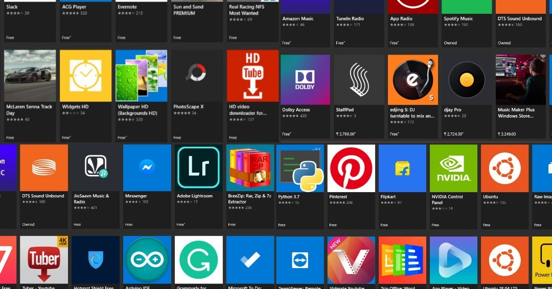Select the TuneIn Radio title
This screenshot has height=289, width=552.
pos(350,19)
